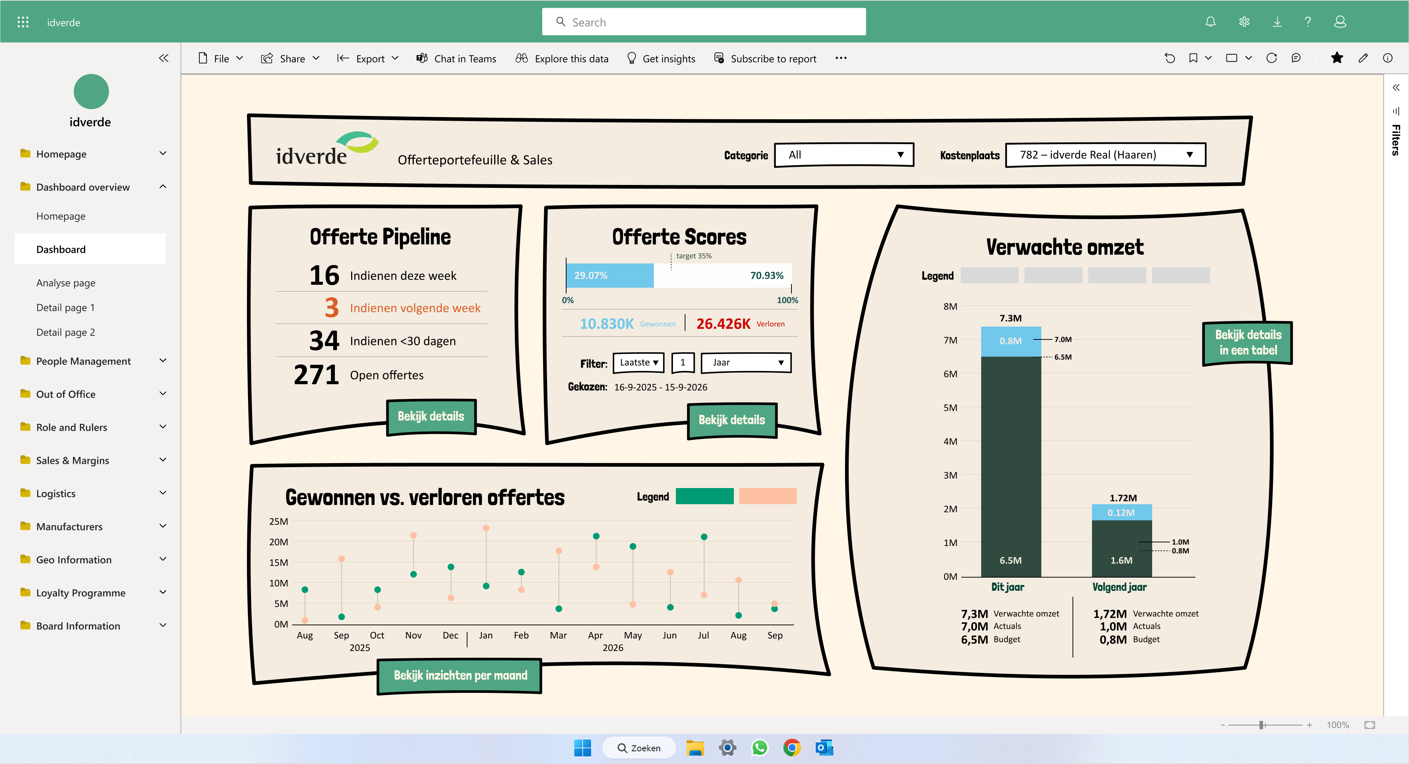Open the Kostenplaats dropdown

point(1106,155)
